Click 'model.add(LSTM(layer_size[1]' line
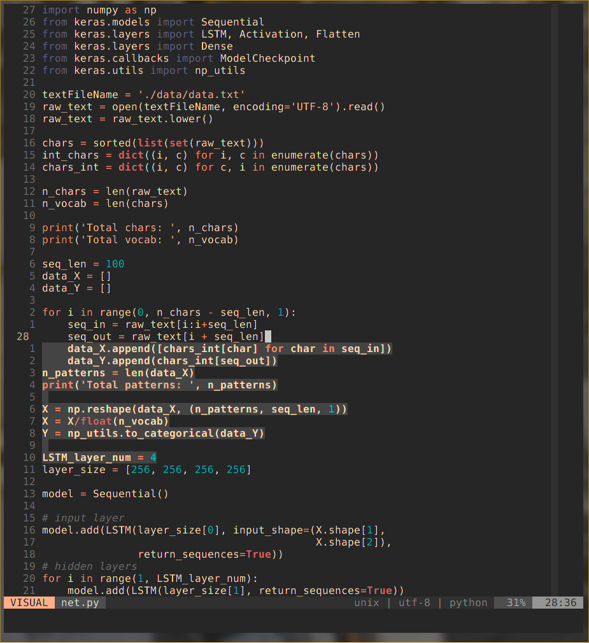 236,591
